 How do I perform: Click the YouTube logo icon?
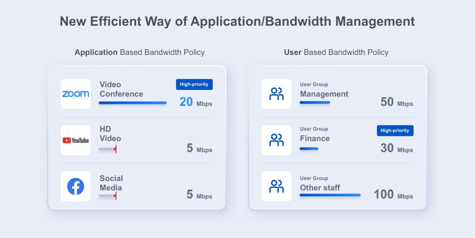pos(76,140)
